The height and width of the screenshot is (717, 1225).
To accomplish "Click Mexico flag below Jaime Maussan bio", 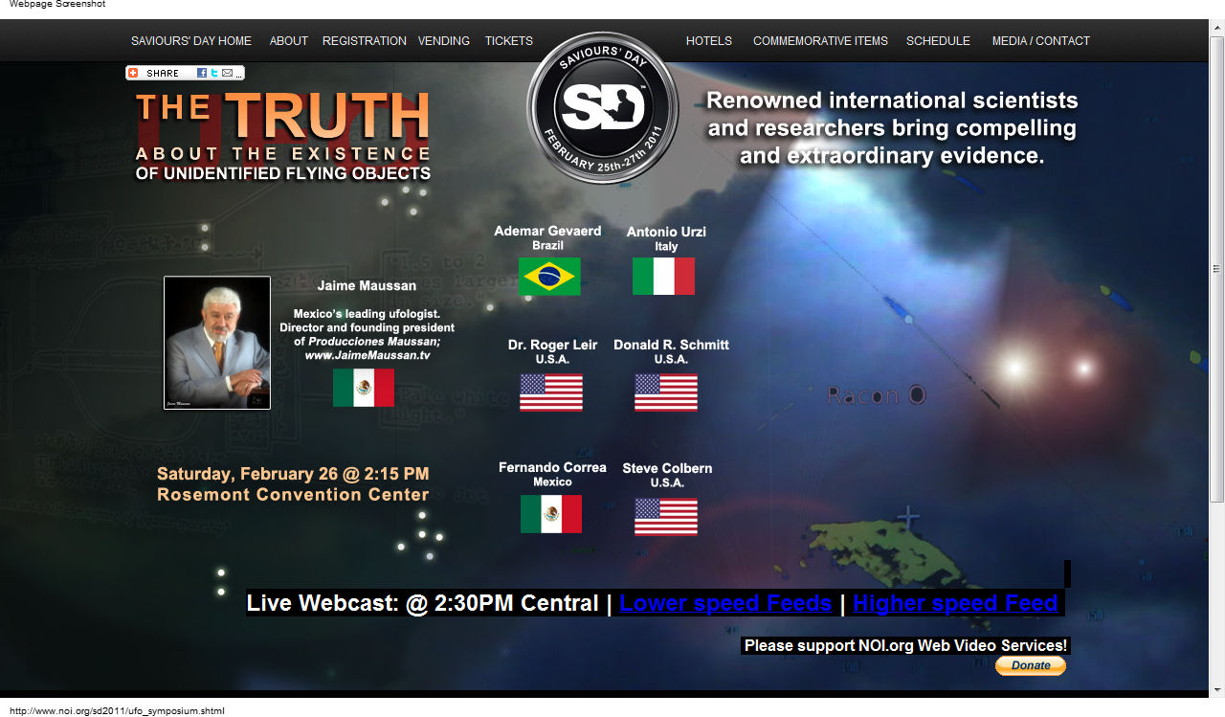I will 364,388.
